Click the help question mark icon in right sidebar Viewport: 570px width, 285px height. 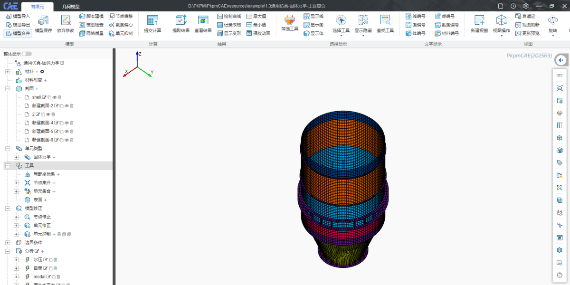560,275
